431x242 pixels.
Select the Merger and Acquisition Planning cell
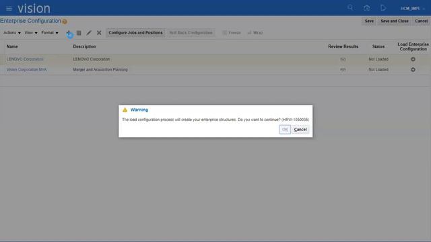(x=100, y=70)
